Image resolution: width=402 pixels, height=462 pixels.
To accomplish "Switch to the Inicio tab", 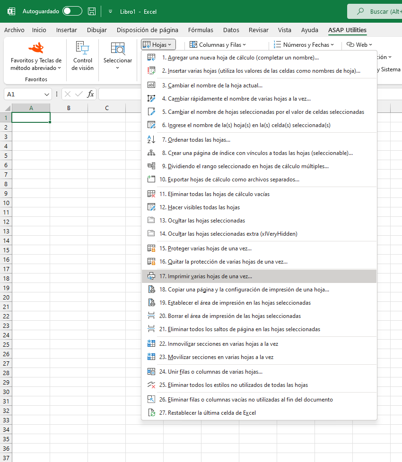I will (x=39, y=30).
